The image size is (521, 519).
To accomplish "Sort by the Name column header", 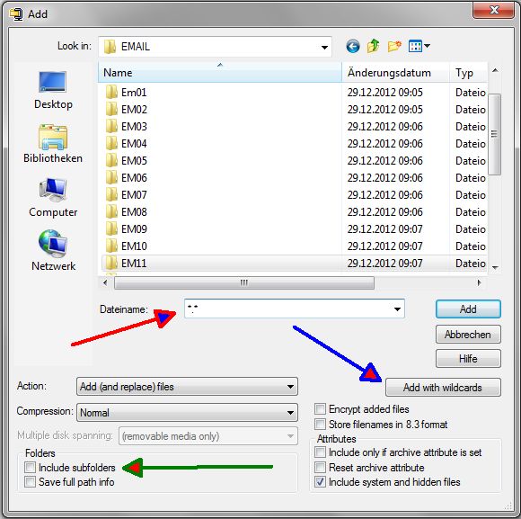I will pyautogui.click(x=220, y=73).
